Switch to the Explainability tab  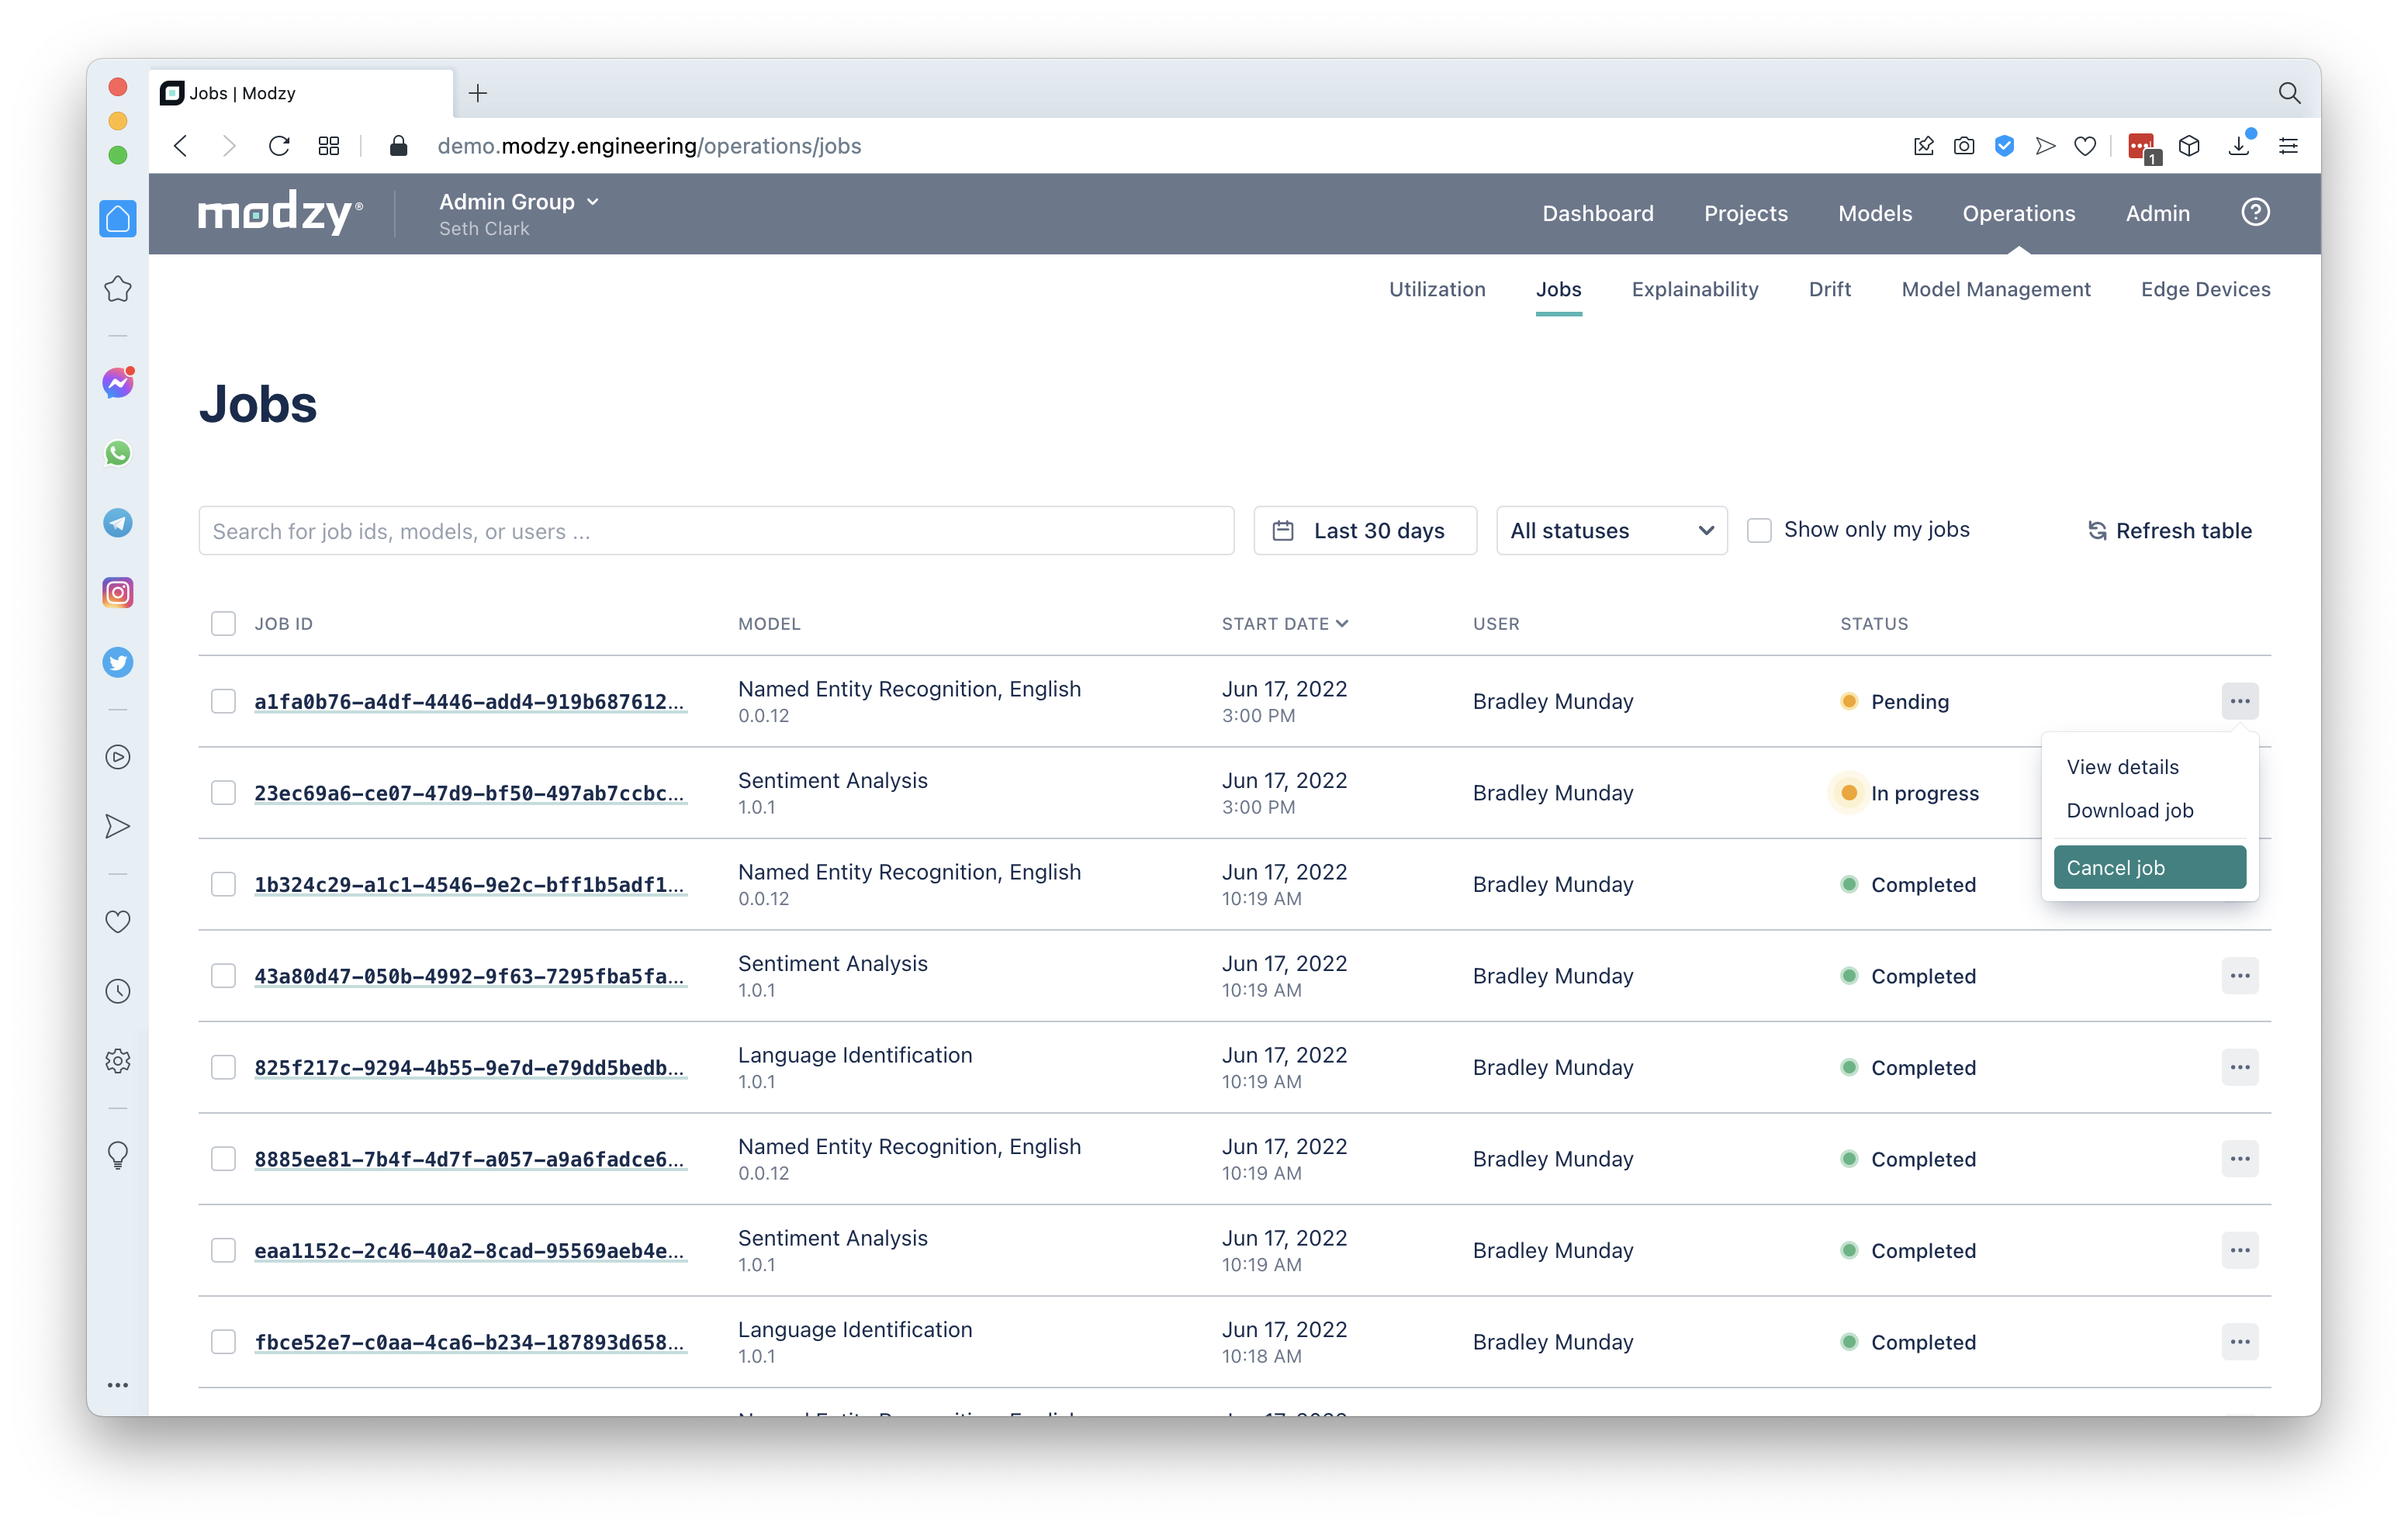1694,289
